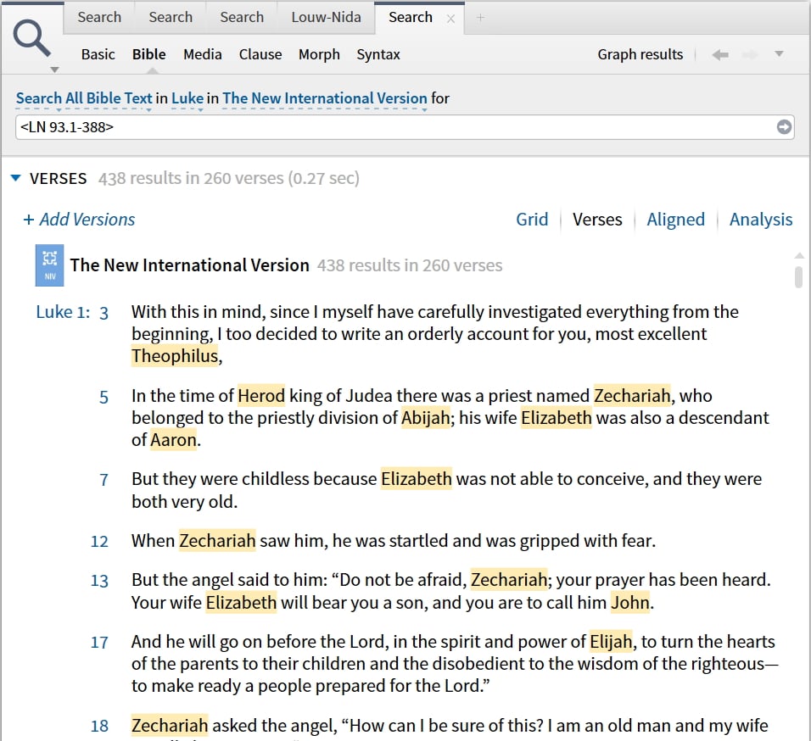The image size is (811, 741).
Task: Click scrollbar up arrow in results
Action: coord(798,255)
